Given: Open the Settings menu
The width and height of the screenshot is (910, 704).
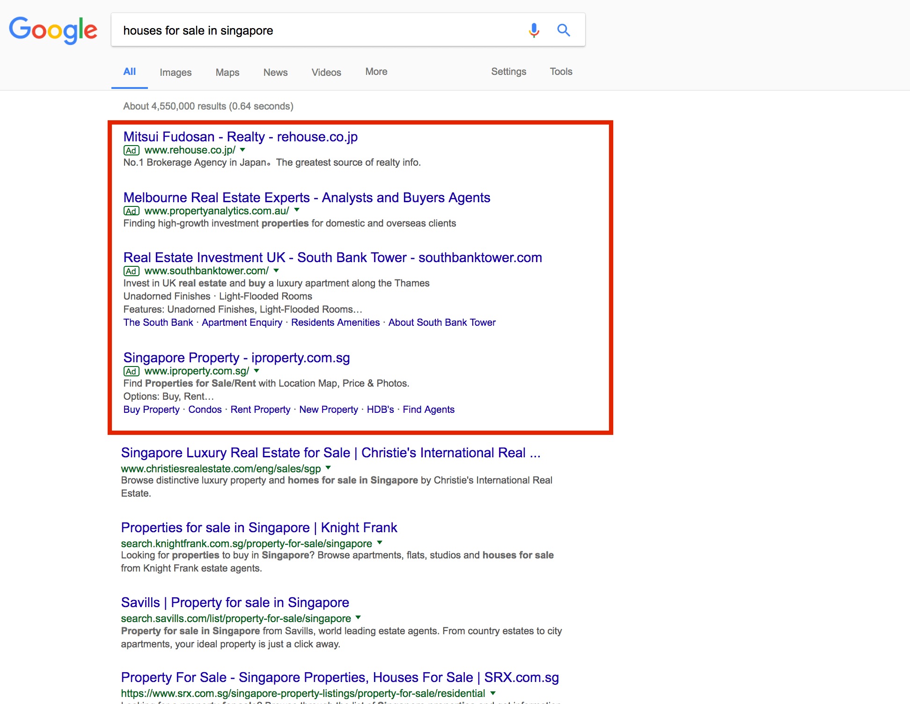Looking at the screenshot, I should pyautogui.click(x=508, y=72).
